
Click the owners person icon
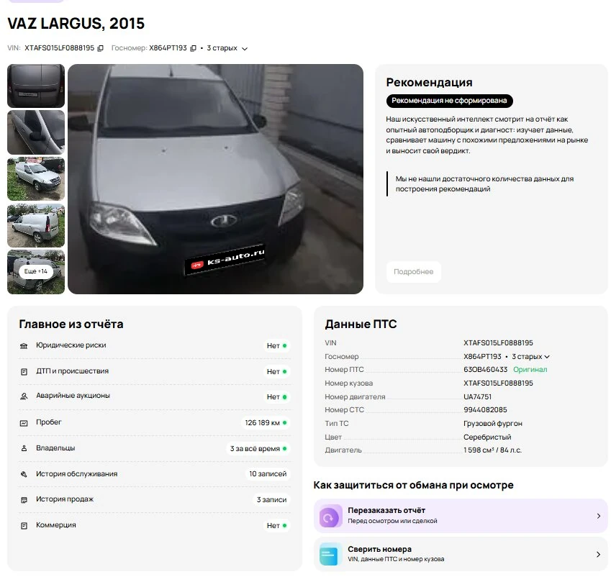pos(24,448)
